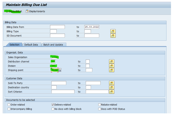Screen dimensions: 174x115
Task: Open multiple selection for Division
Action: pyautogui.click(x=112, y=66)
